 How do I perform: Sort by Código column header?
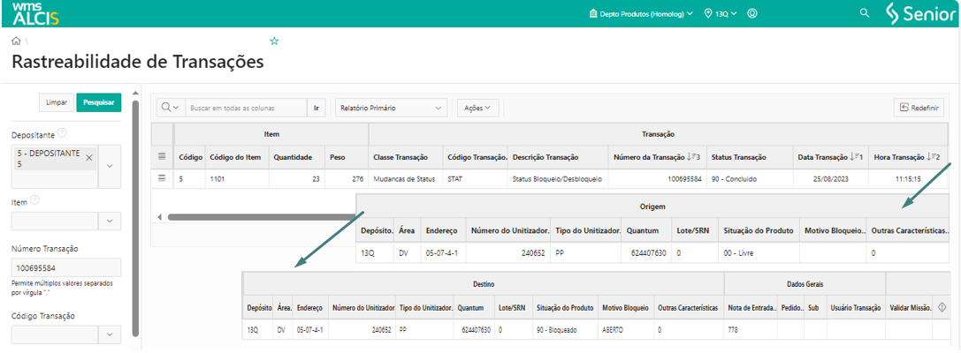pos(191,157)
